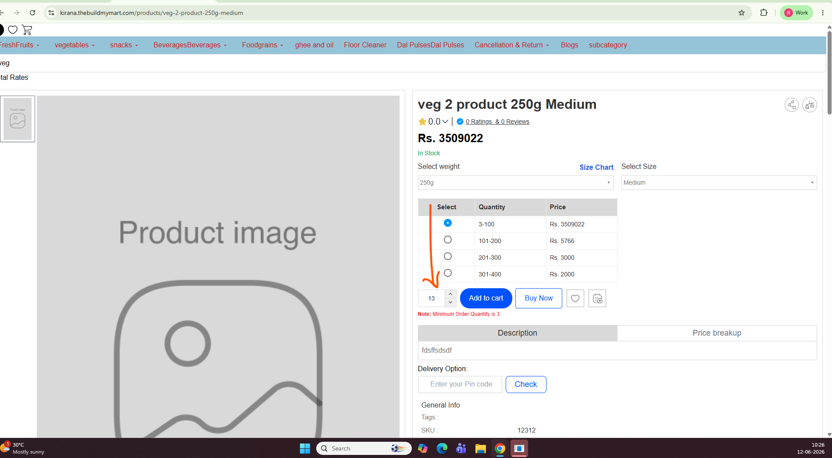832x458 pixels.
Task: Open the subcategory menu item
Action: pyautogui.click(x=607, y=45)
